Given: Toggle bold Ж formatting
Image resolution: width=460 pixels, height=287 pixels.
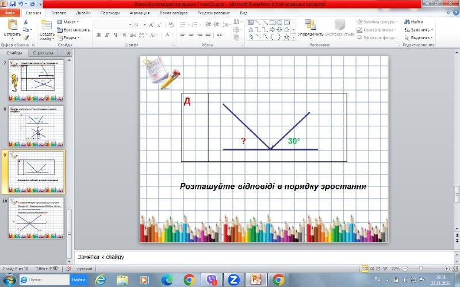Looking at the screenshot, I should [99, 35].
